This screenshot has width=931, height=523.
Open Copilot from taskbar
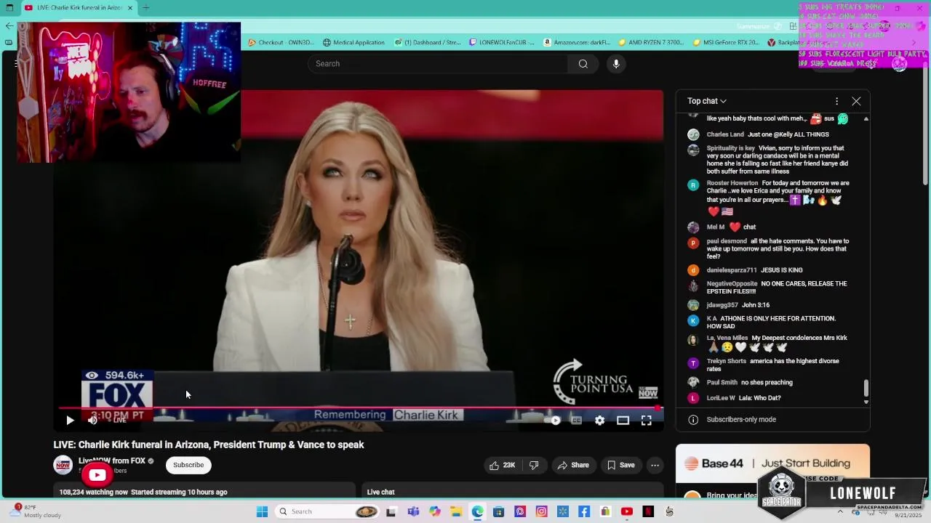coord(435,511)
